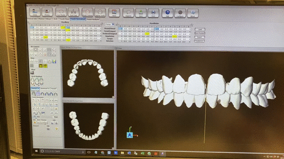Open the Print toolbar icon
This screenshot has height=159, width=284.
click(153, 13)
